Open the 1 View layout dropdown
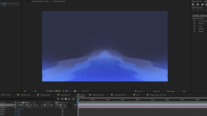The image size is (207, 116). (x=185, y=91)
